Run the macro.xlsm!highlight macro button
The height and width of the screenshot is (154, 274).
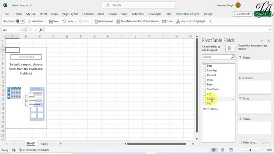[191, 21]
